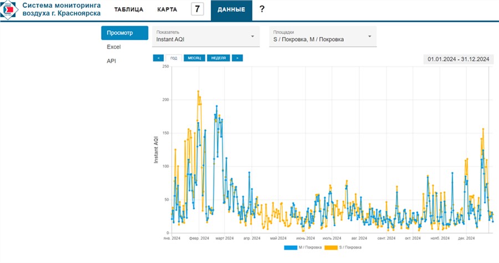Select the ДАННЫЕ tab
Screen dimensions: 499x263
click(x=231, y=10)
